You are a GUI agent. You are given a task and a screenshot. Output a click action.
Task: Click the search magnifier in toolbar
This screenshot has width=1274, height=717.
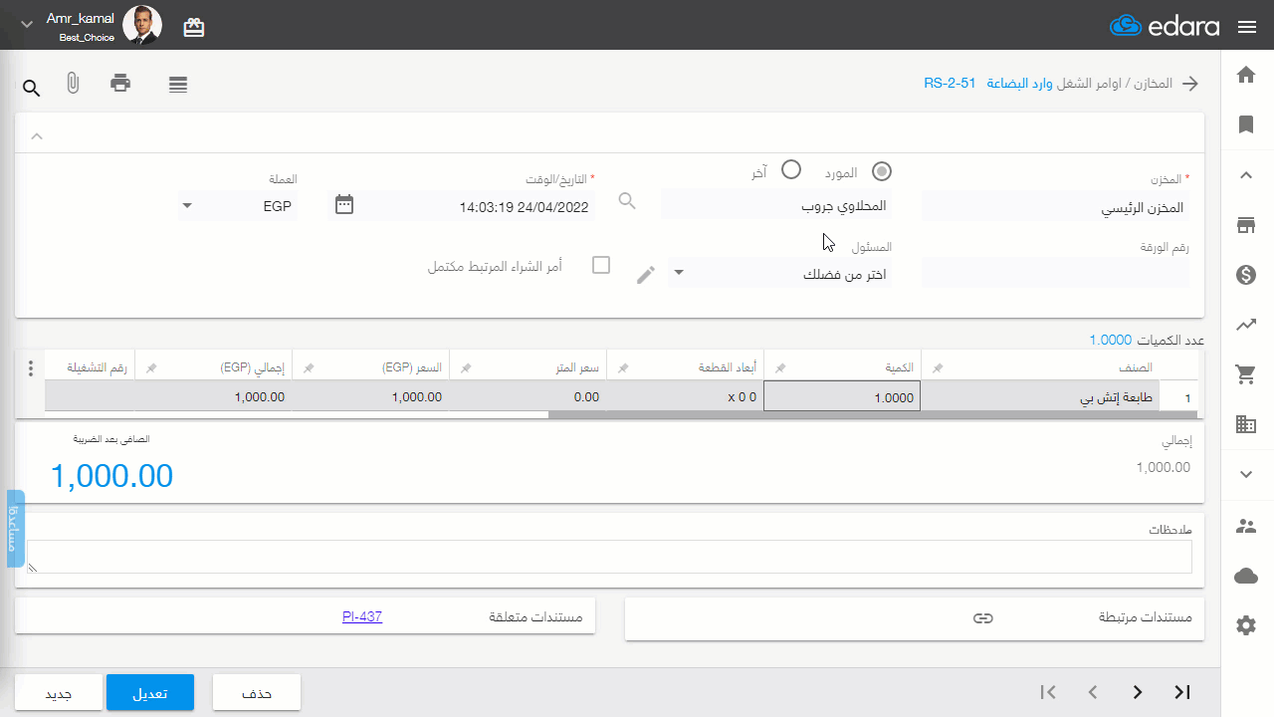(x=32, y=89)
